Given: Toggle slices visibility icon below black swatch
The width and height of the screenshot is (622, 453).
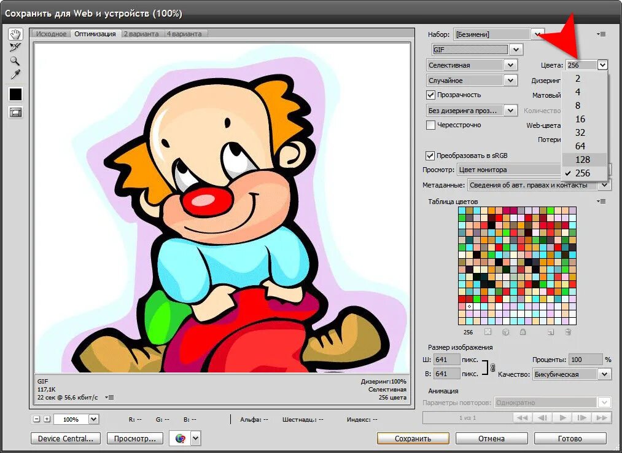Looking at the screenshot, I should [x=15, y=112].
